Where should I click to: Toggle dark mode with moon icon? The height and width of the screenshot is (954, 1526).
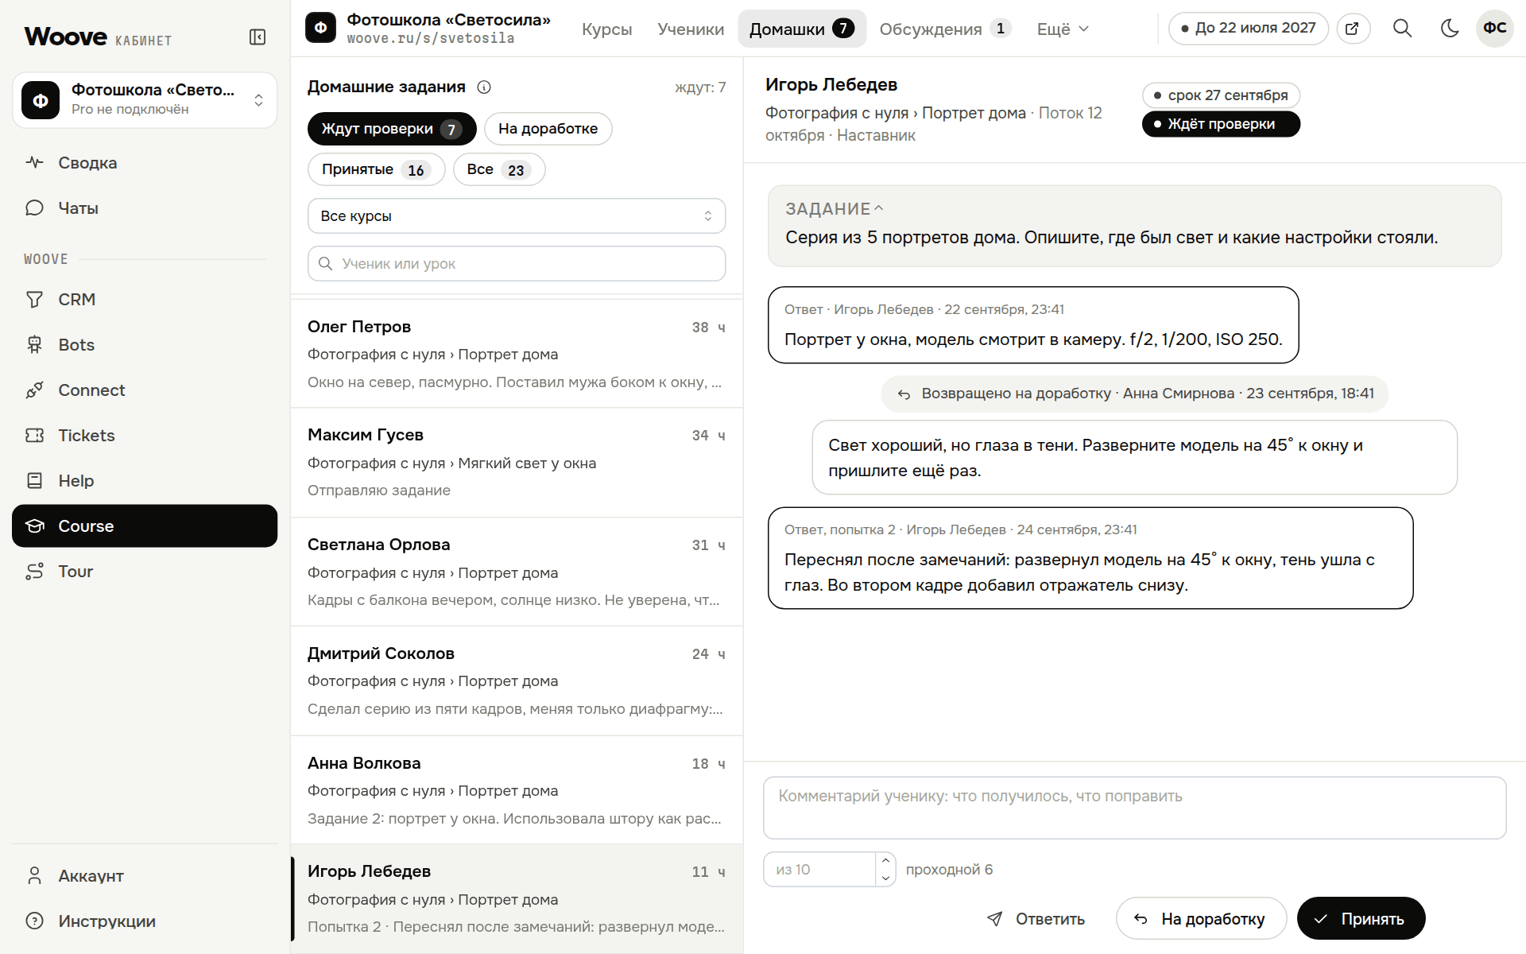(1449, 29)
